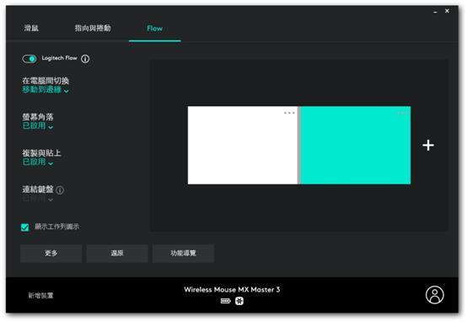Screen dimensions: 467x322
Task: Click the battery status icon
Action: pos(225,301)
